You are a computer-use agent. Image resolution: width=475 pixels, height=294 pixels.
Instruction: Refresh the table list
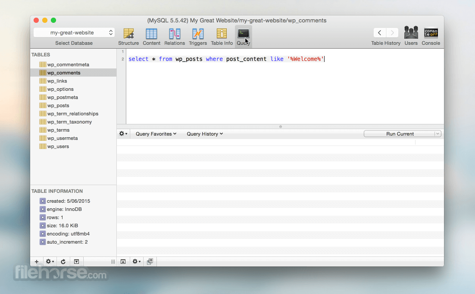point(63,262)
